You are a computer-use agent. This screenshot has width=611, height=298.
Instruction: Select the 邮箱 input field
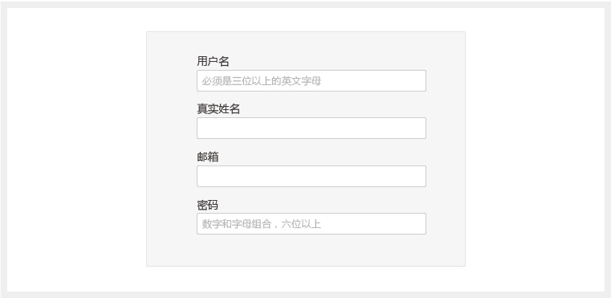[x=312, y=176]
